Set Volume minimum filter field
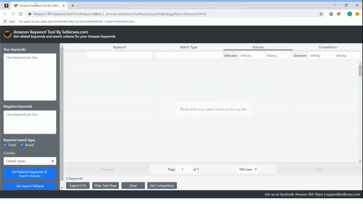 tap(251, 56)
